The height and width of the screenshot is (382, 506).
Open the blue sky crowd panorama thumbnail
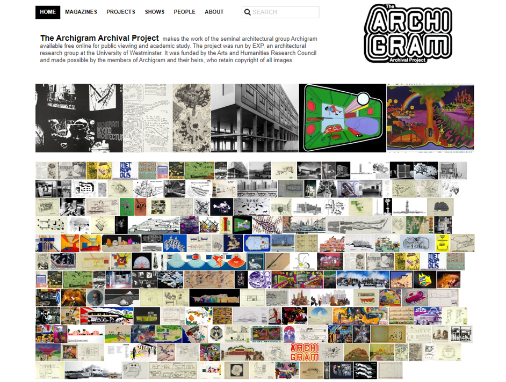(x=363, y=280)
